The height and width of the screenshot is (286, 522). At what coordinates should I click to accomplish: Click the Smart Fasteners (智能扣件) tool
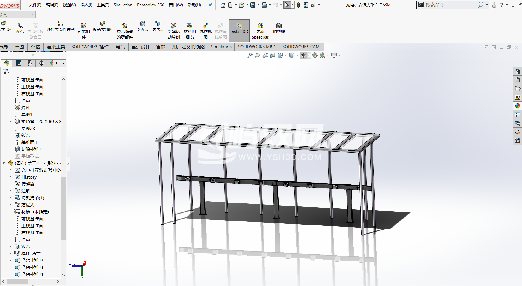pos(84,31)
